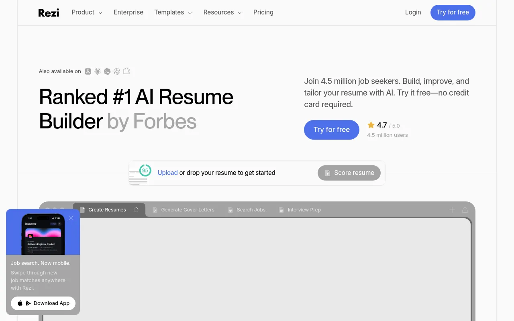Click the 4.5 million users text

click(x=387, y=135)
